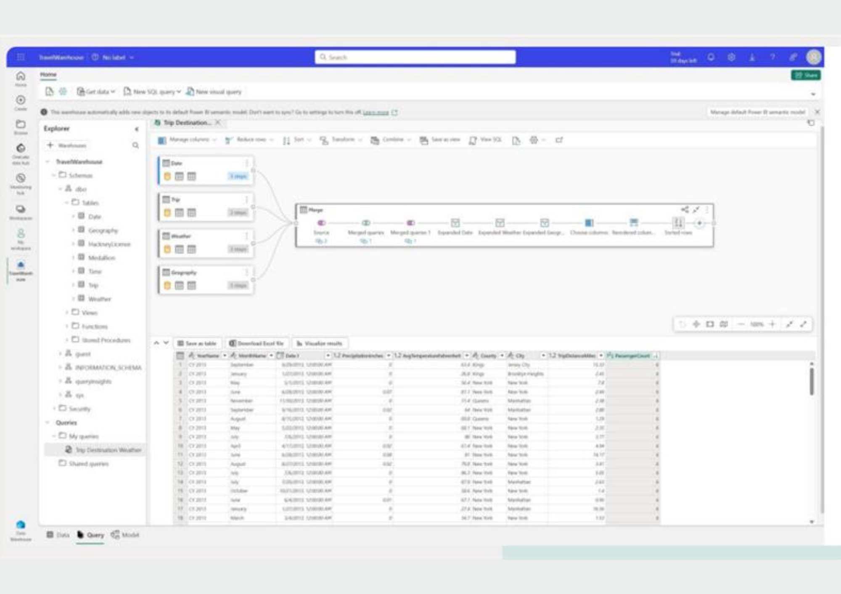Open City column filter dropdown
The width and height of the screenshot is (841, 594).
pyautogui.click(x=543, y=356)
